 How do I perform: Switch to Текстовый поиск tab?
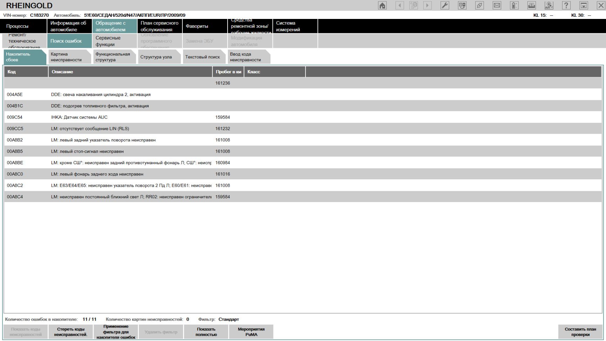point(204,57)
